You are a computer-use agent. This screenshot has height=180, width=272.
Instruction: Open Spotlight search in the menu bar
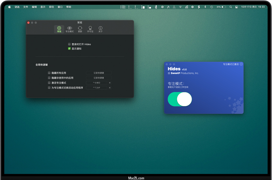pos(231,7)
